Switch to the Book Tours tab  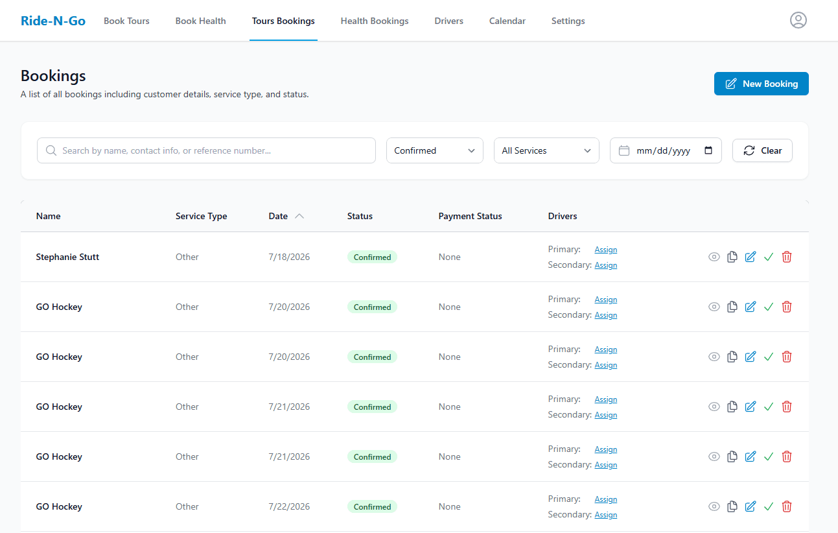tap(126, 21)
